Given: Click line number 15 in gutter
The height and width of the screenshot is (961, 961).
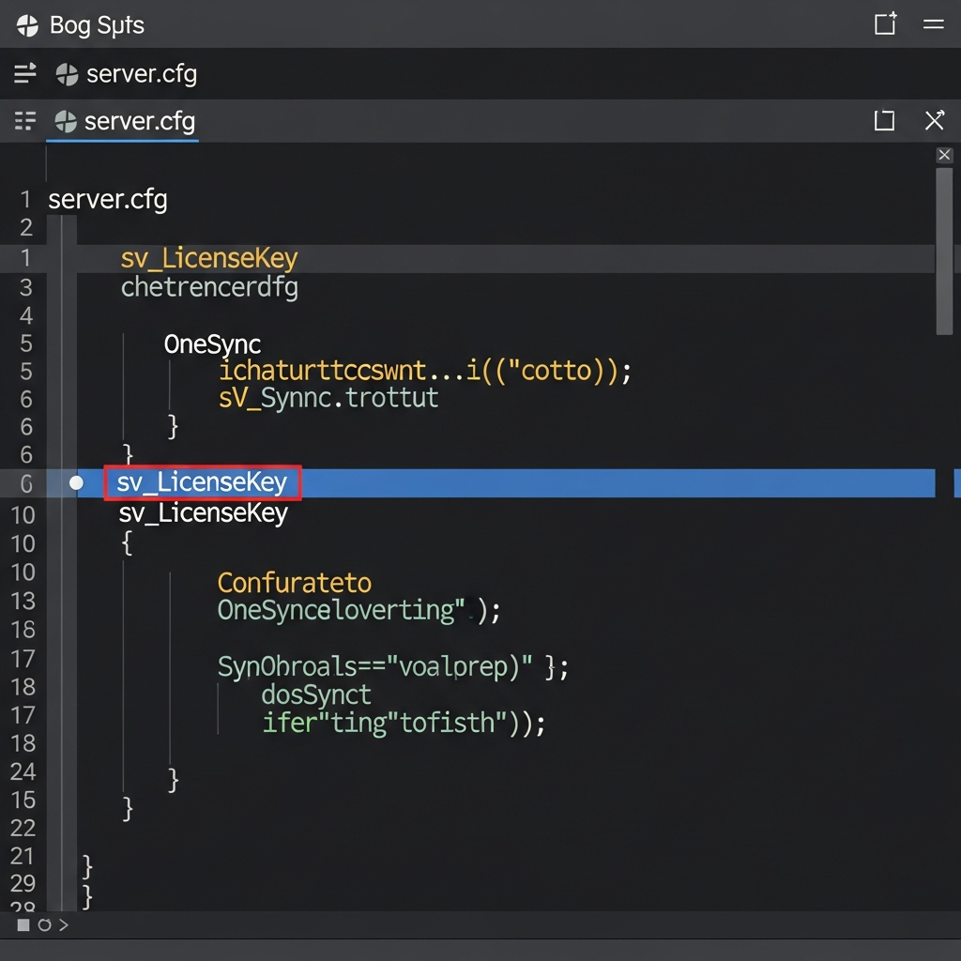Looking at the screenshot, I should pos(23,800).
